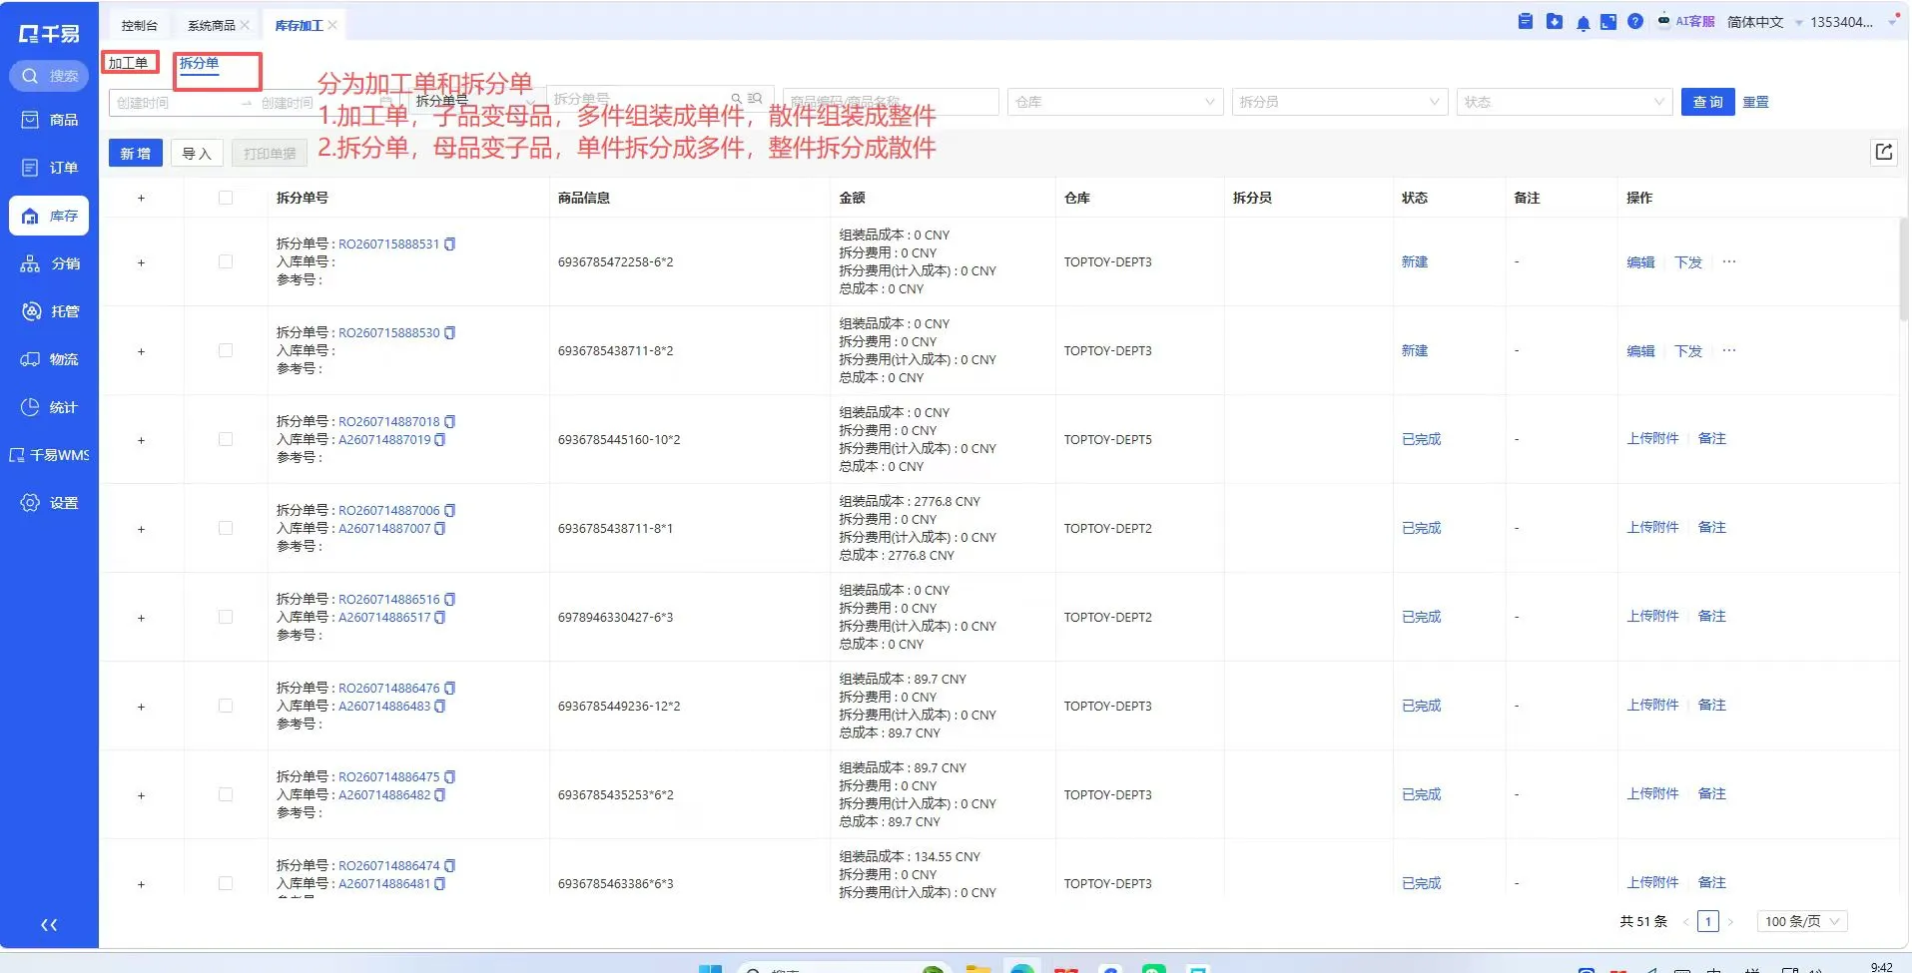
Task: Tick the select-all checkbox in the table header
Action: point(226,198)
